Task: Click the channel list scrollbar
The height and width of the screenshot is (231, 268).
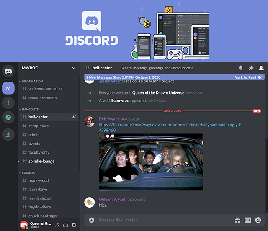Action: (x=79, y=122)
